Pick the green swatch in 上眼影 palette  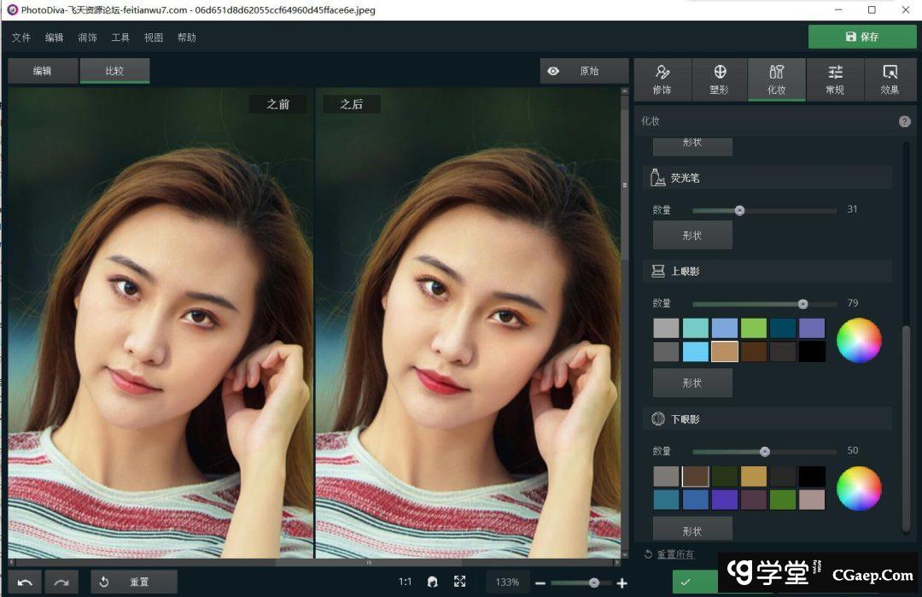pyautogui.click(x=754, y=328)
